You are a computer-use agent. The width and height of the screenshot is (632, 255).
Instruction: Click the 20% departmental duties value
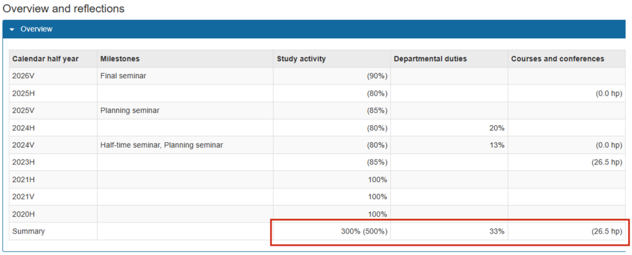point(497,128)
